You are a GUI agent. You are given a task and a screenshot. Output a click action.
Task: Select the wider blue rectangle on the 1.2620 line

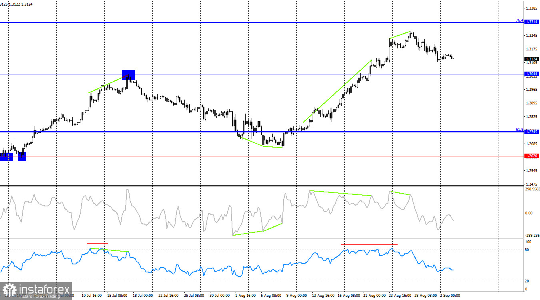pyautogui.click(x=6, y=156)
